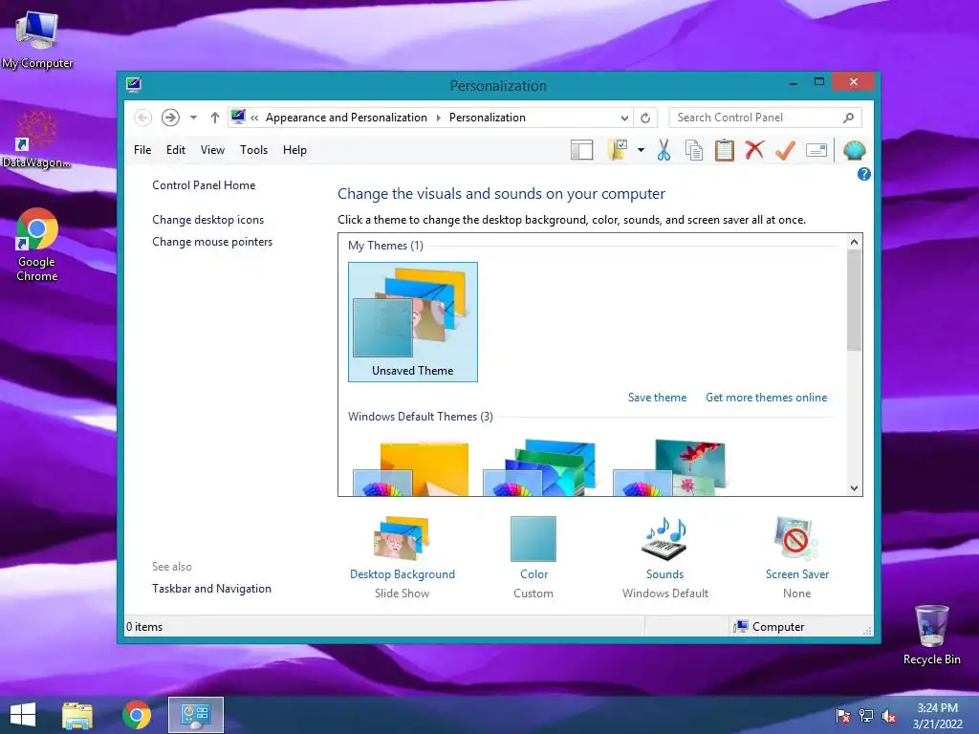Open File Explorer from taskbar
The height and width of the screenshot is (734, 979).
[x=77, y=715]
